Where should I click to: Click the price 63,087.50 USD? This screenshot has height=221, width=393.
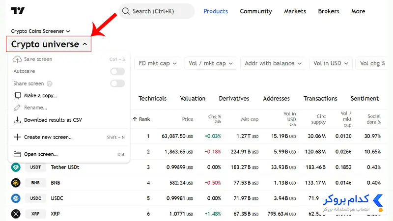point(177,137)
